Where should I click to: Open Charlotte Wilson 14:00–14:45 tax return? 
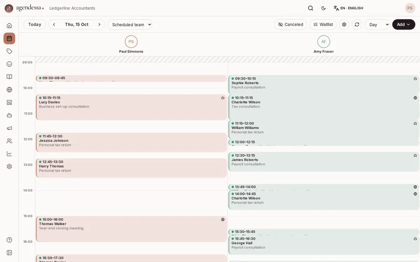coord(323,200)
